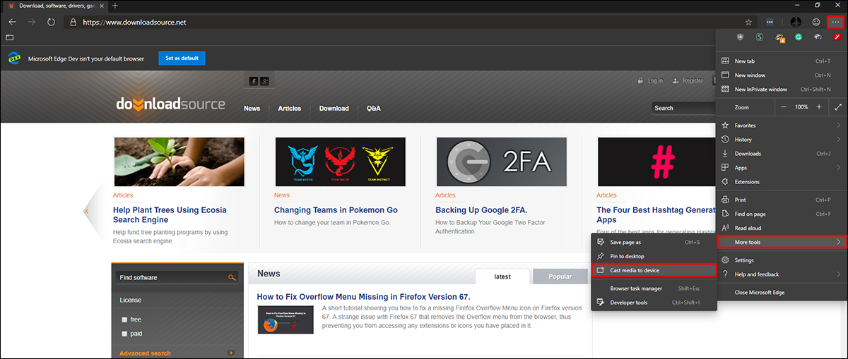Open Changing Teams in Pokemon Go article
The height and width of the screenshot is (359, 848).
pyautogui.click(x=336, y=210)
